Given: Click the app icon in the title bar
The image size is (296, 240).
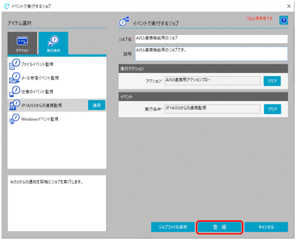Looking at the screenshot, I should coord(7,6).
